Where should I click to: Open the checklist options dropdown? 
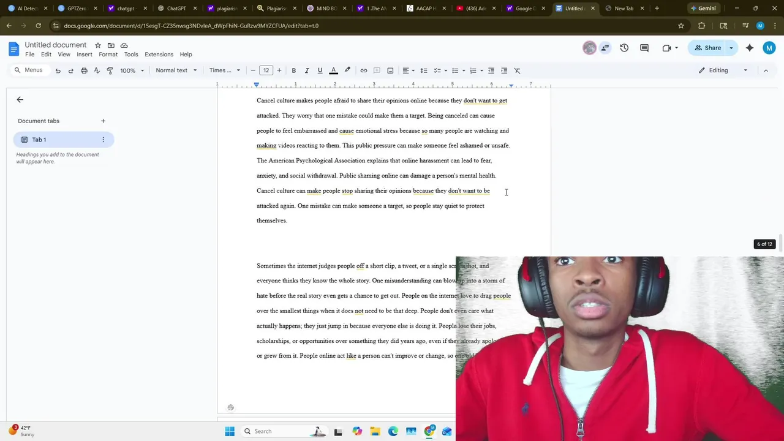(441, 70)
